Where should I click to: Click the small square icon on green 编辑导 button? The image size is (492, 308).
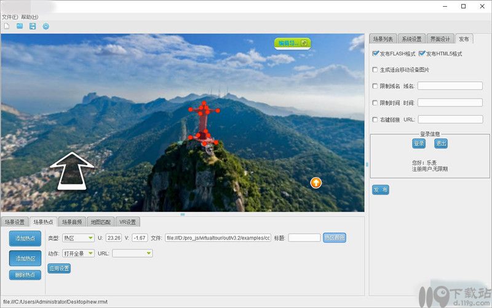(x=304, y=43)
